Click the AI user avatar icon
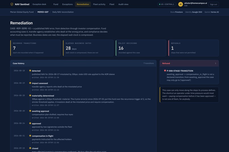Screen dimensions: 229x152 click(x=180, y=4)
